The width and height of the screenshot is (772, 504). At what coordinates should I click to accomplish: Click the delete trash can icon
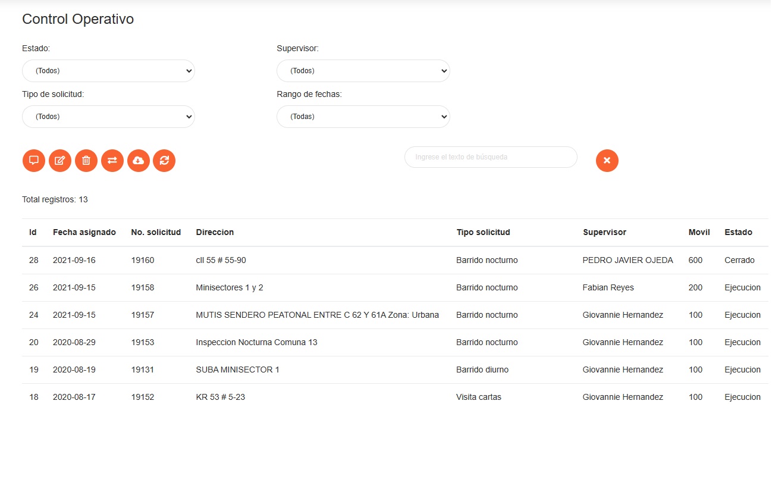(x=86, y=160)
